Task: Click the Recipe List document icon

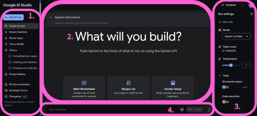Action: pyautogui.click(x=128, y=83)
